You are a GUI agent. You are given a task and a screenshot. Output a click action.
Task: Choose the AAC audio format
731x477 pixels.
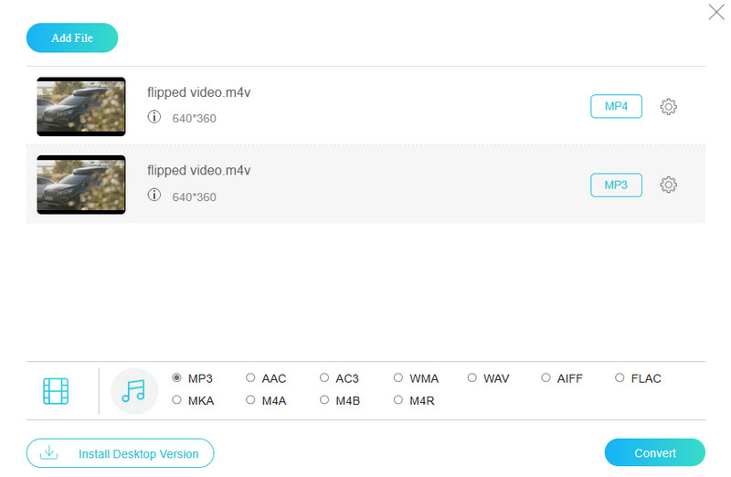coord(251,378)
